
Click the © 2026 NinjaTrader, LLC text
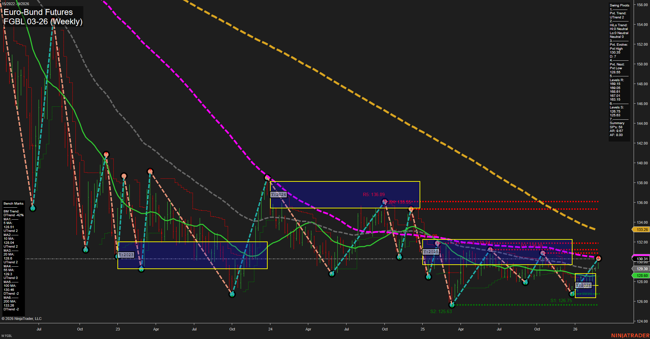pyautogui.click(x=21, y=318)
